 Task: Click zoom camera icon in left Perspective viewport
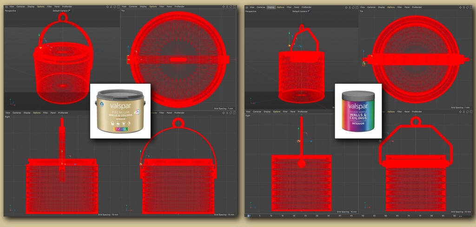[111, 7]
